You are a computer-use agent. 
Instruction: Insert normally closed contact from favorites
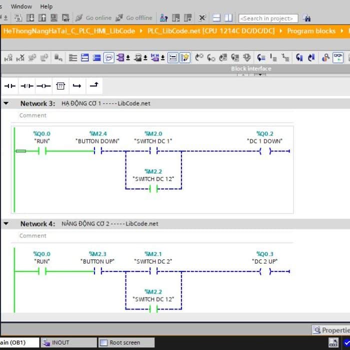(x=27, y=86)
